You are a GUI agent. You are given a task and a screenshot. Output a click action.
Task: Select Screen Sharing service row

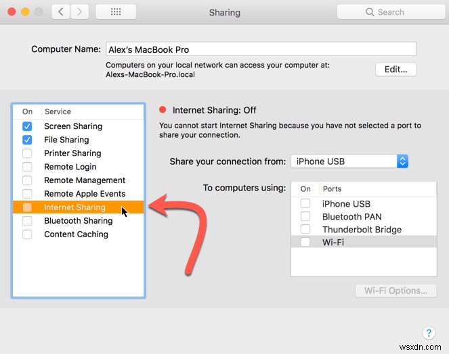point(78,126)
